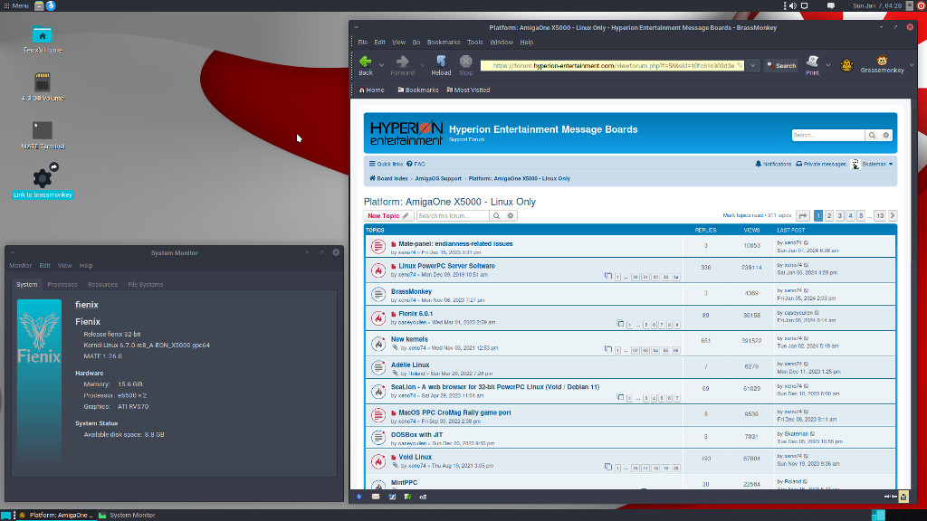927x521 pixels.
Task: Go to forum page 2
Action: [829, 216]
